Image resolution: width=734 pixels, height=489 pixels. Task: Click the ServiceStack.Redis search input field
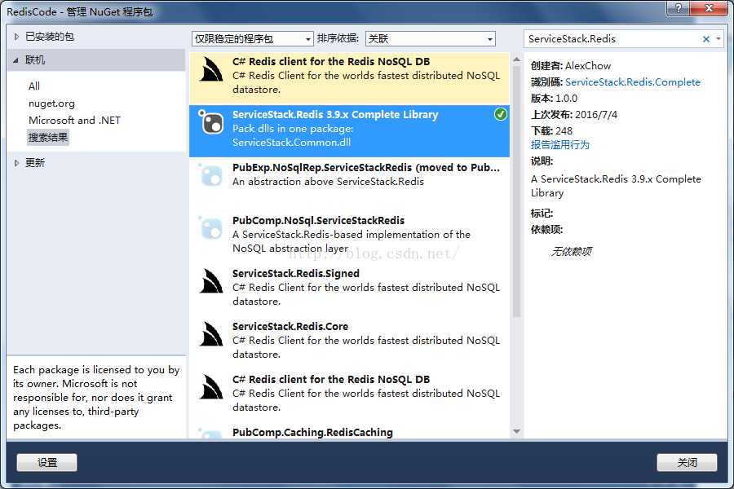pyautogui.click(x=613, y=39)
